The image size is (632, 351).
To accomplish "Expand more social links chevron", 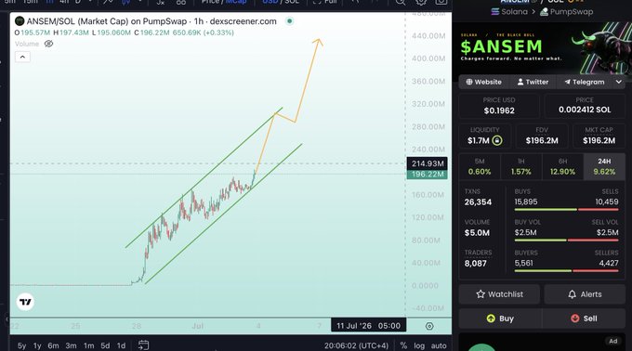I will click(x=619, y=82).
